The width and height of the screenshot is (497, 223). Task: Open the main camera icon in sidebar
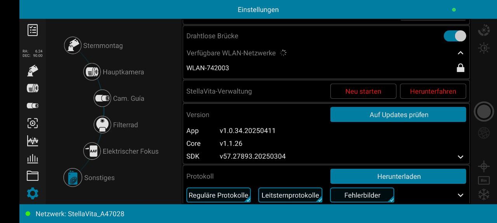(33, 88)
